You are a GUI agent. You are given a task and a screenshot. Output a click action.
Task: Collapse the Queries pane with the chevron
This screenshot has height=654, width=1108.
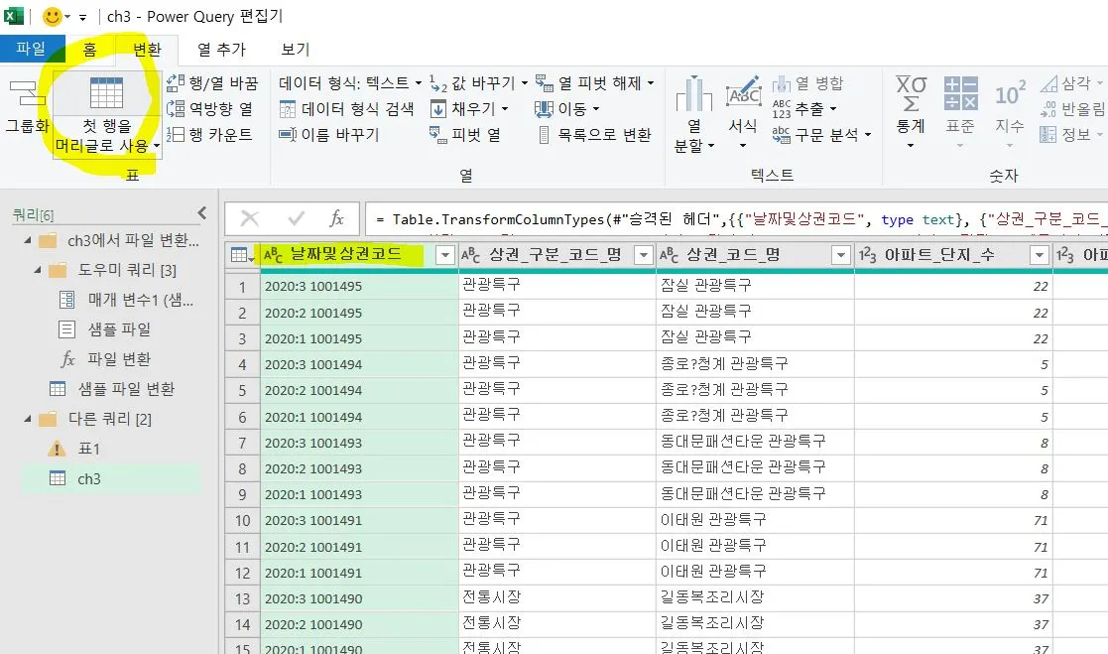[x=202, y=212]
